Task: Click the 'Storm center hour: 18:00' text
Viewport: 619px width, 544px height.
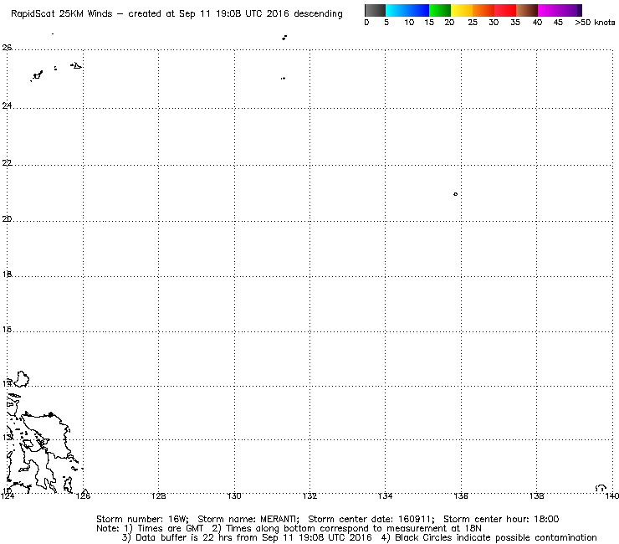Action: click(x=501, y=519)
